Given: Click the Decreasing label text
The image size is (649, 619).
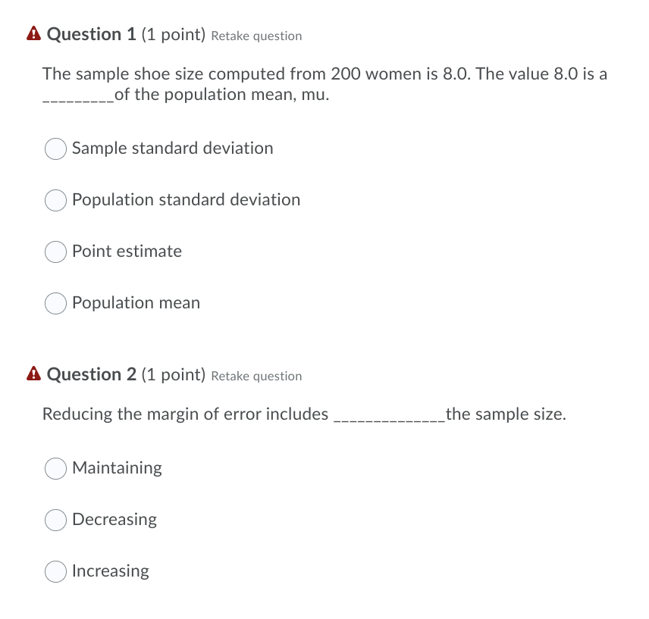Looking at the screenshot, I should point(114,520).
